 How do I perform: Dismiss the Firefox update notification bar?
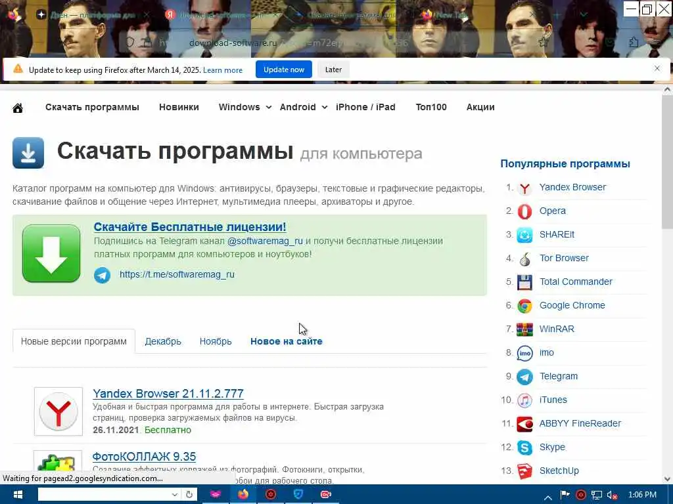click(657, 68)
